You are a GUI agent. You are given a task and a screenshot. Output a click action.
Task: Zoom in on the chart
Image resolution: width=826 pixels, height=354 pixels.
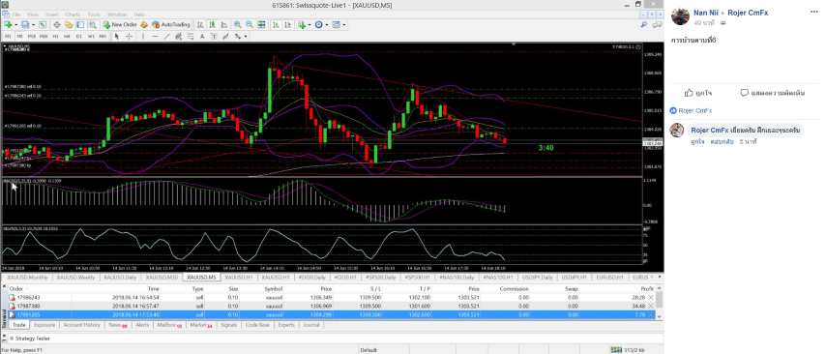[x=238, y=25]
